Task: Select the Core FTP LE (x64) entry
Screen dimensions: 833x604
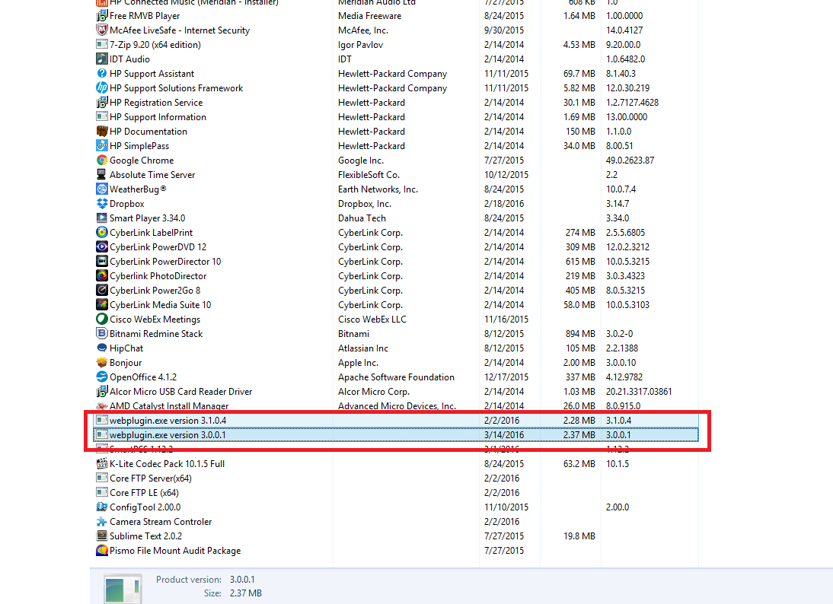Action: (144, 492)
